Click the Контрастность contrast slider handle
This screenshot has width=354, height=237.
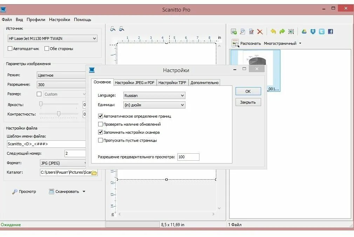pos(59,113)
